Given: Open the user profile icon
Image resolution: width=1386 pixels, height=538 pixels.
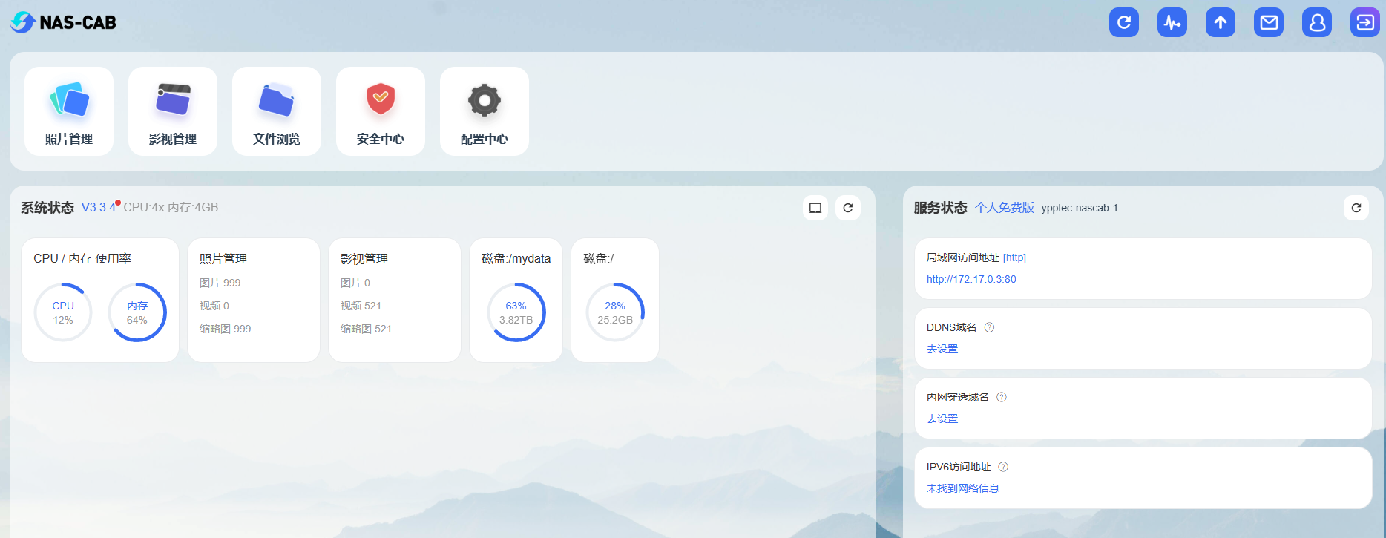Looking at the screenshot, I should (x=1317, y=22).
